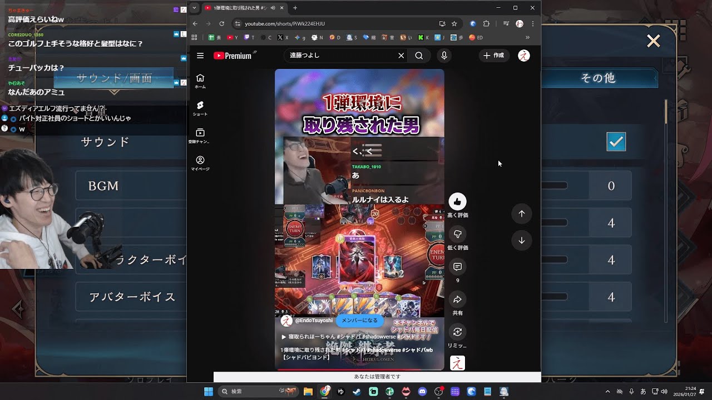Go to next short with down arrow
The height and width of the screenshot is (400, 712).
tap(521, 241)
